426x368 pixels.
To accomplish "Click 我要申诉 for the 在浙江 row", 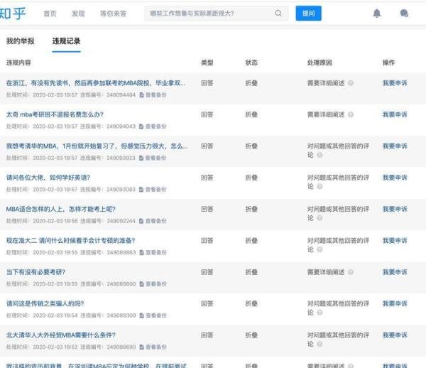I will (x=395, y=83).
